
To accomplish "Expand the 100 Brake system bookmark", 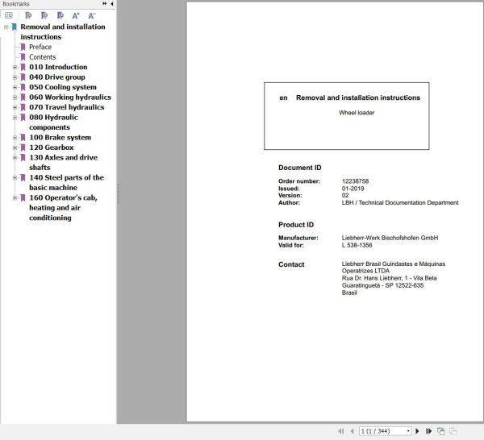I will 15,138.
